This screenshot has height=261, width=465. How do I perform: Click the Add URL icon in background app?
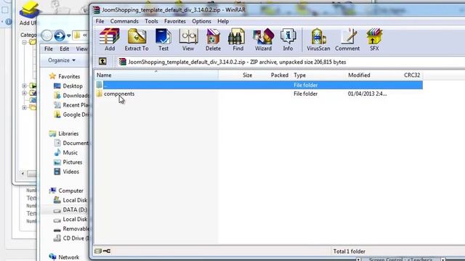[29, 10]
